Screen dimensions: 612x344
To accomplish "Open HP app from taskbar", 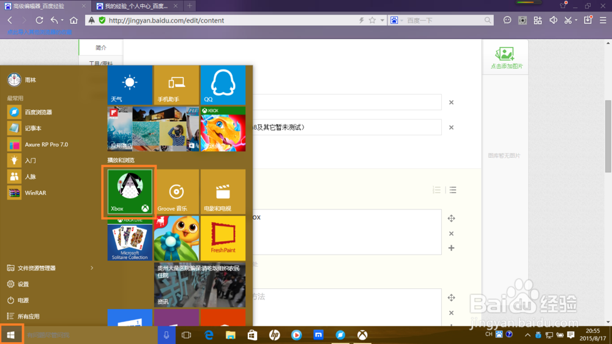I will coord(274,335).
